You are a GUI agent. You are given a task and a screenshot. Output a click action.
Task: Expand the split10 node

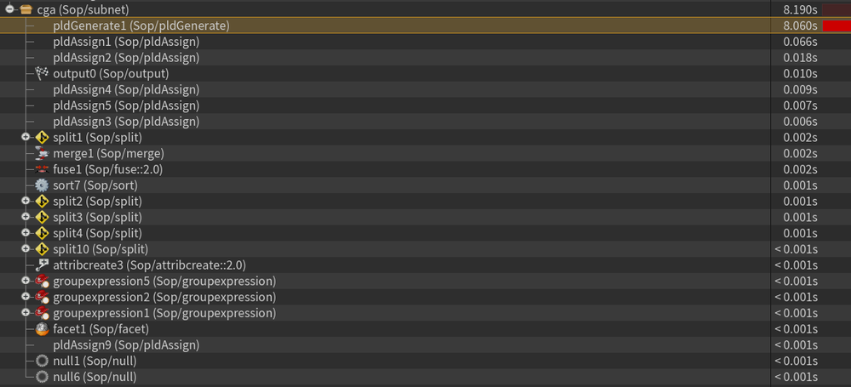click(26, 249)
